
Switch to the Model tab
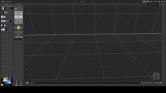click(x=3, y=2)
